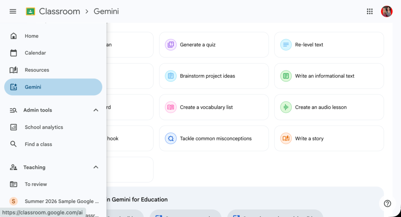This screenshot has width=401, height=217.
Task: Open Summer 2026 Sample Google class
Action: pos(53,201)
